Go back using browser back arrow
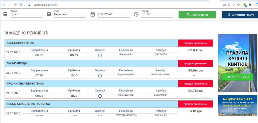Viewport: 258px width, 123px height. pyautogui.click(x=4, y=5)
